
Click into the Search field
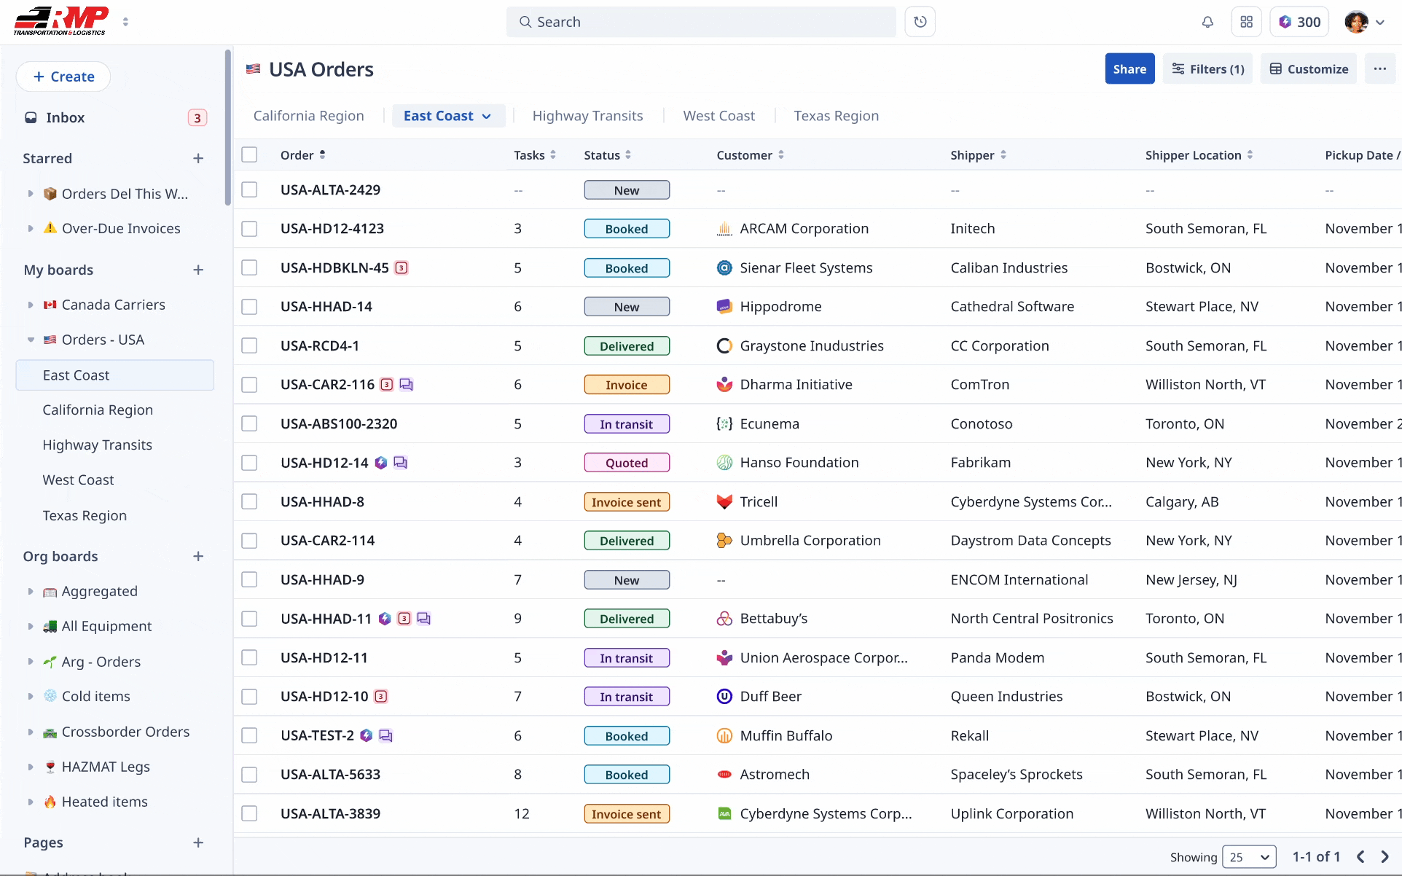(x=700, y=22)
